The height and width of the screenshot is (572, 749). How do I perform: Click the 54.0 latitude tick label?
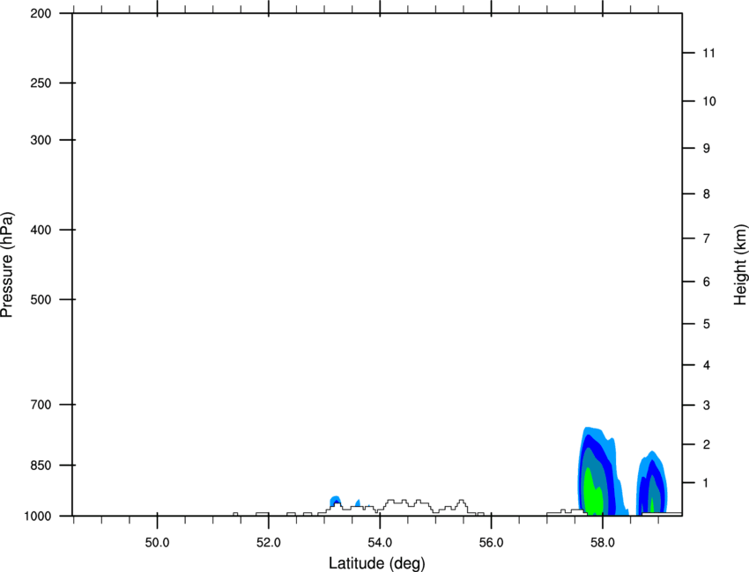click(x=380, y=543)
